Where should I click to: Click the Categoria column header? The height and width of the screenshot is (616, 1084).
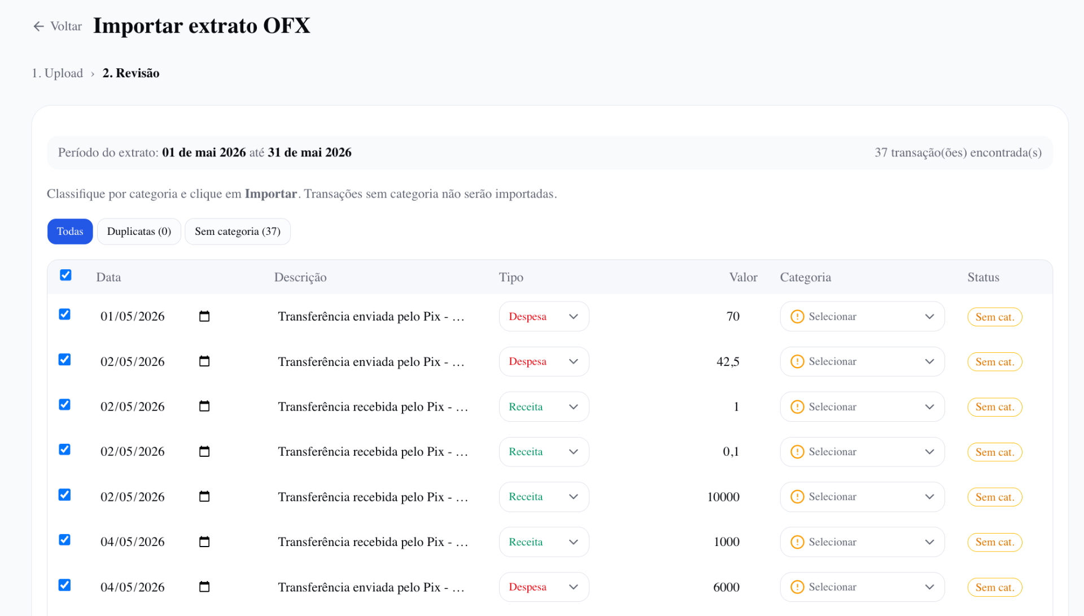pyautogui.click(x=806, y=277)
